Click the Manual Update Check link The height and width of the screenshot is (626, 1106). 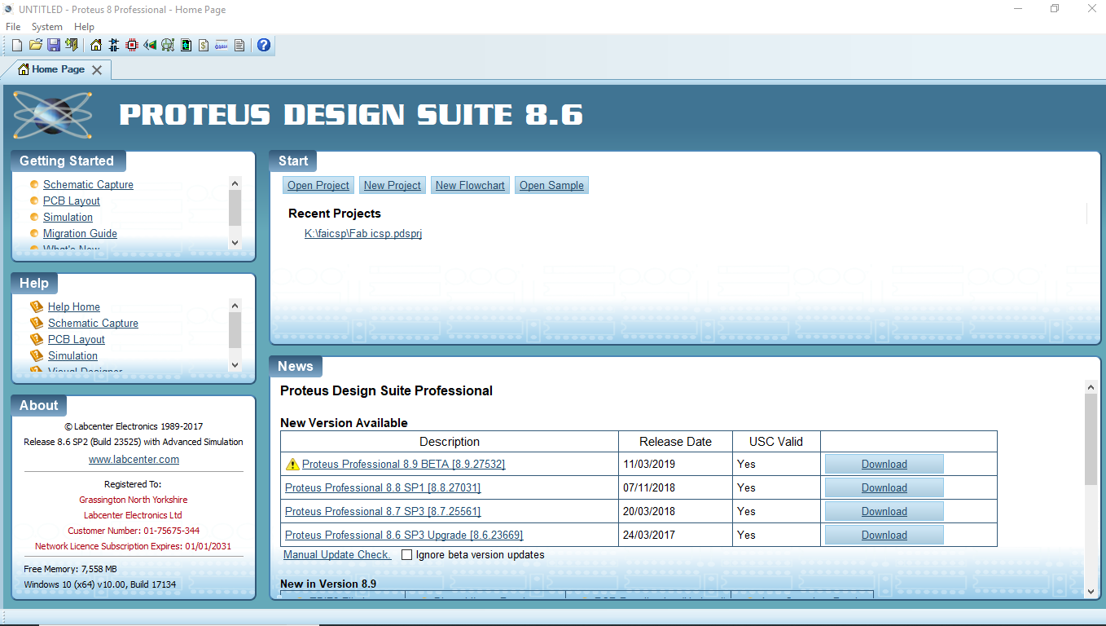pos(337,555)
